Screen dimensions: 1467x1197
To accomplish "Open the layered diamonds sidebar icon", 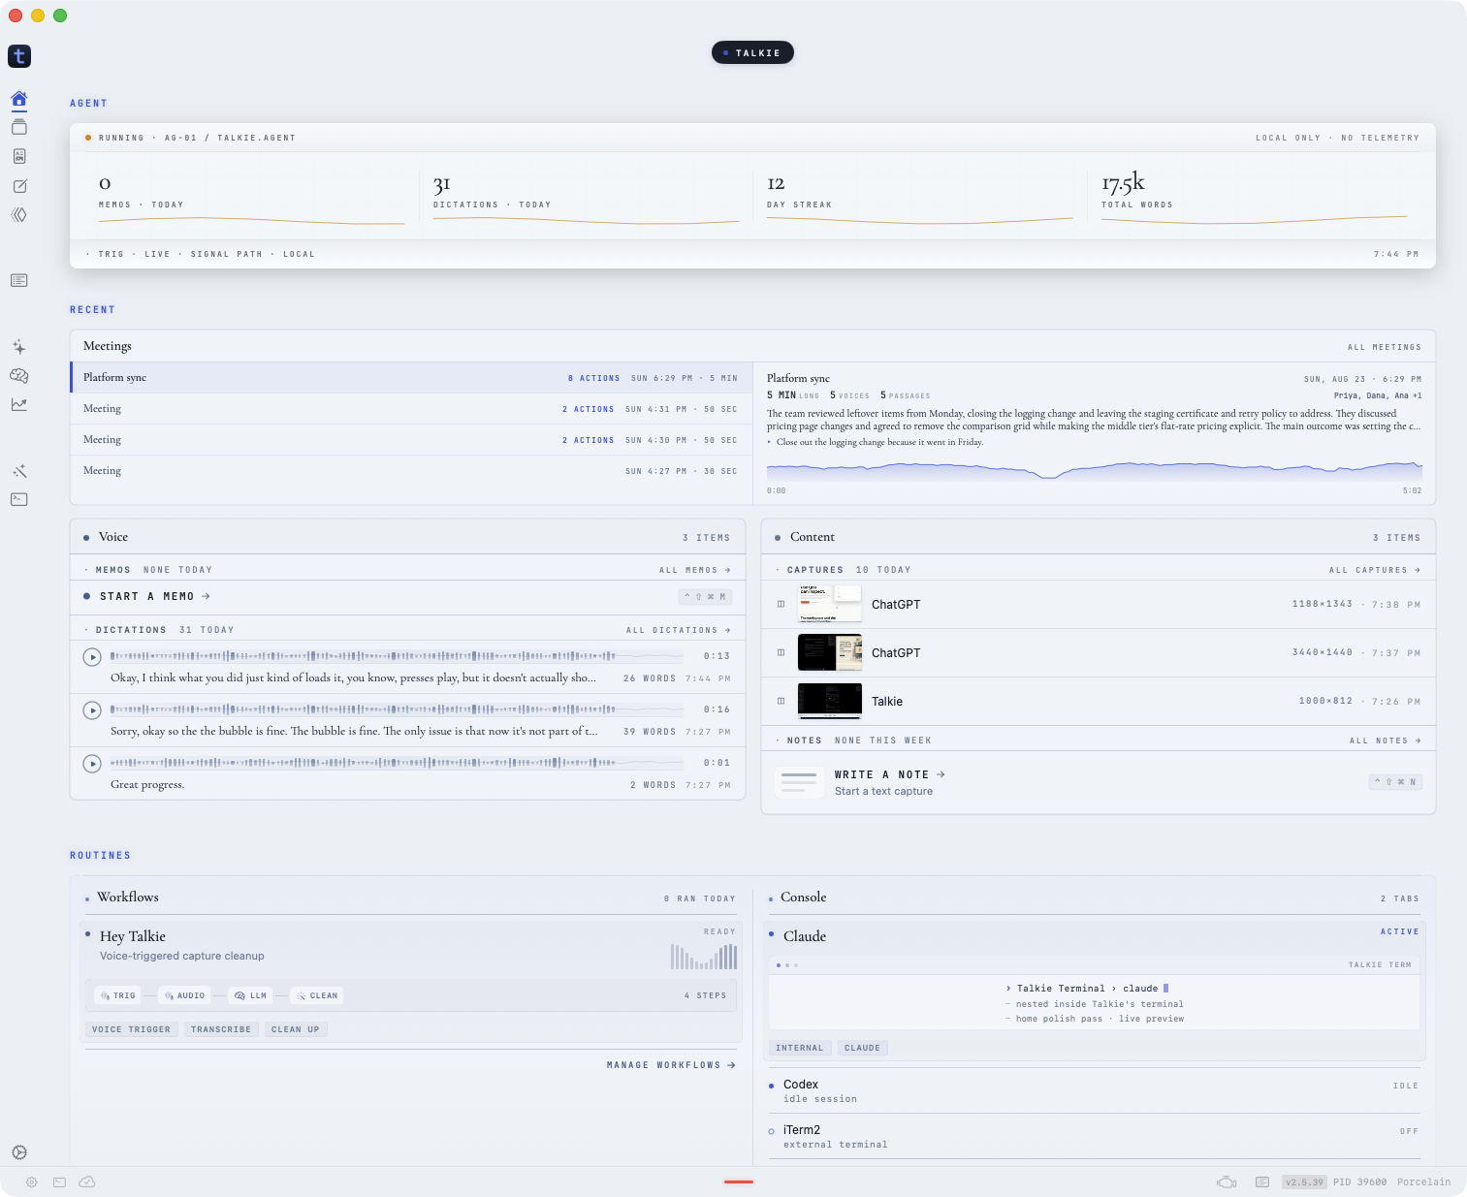I will (19, 215).
